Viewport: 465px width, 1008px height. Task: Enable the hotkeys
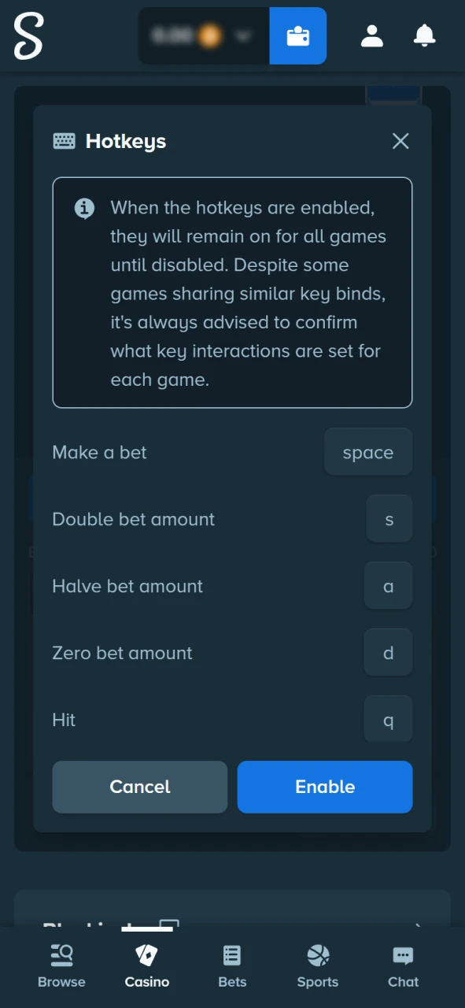click(324, 787)
